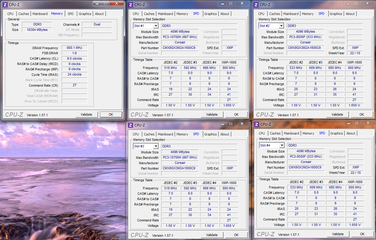Open the SPD tab in the Memory timings window
Viewport: 376px width, 240px height.
70,14
